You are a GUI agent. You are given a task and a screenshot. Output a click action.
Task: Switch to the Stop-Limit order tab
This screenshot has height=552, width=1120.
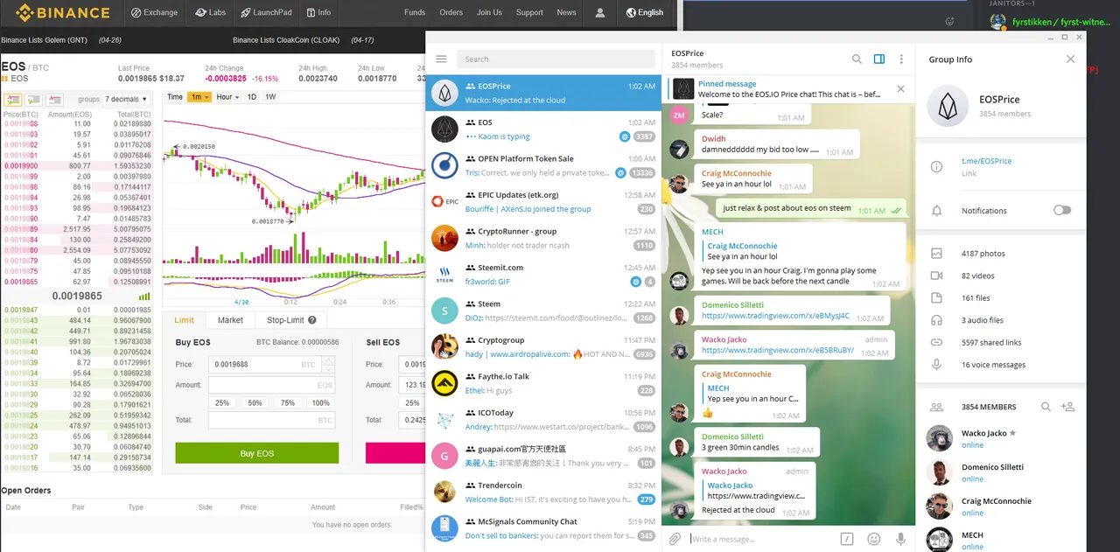(291, 320)
